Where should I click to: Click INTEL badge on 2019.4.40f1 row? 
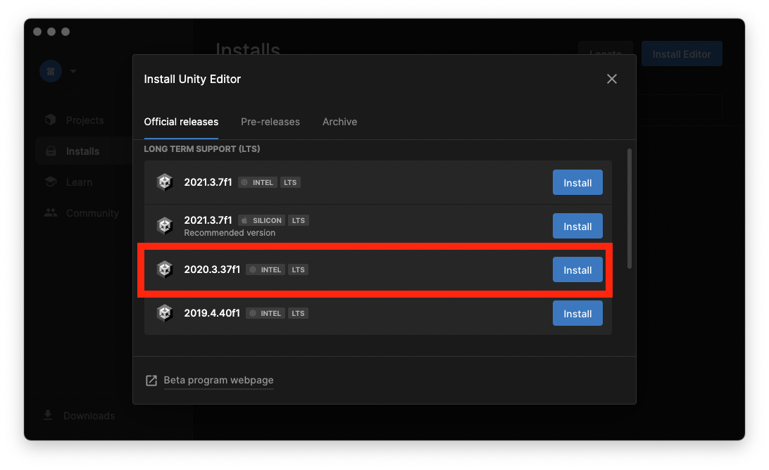(x=265, y=313)
